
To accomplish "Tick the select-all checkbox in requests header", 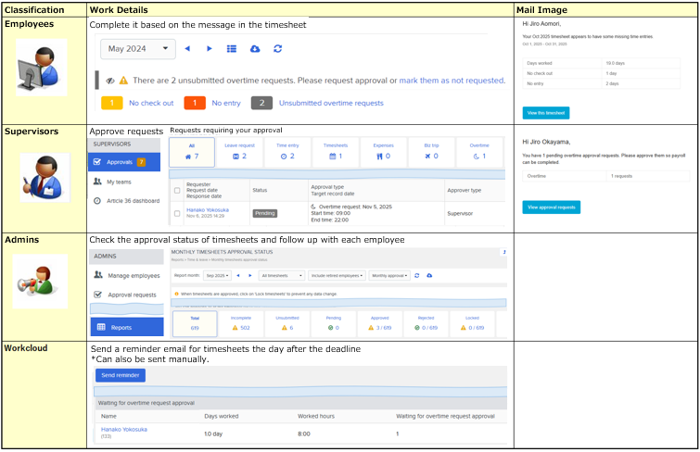I will pos(178,190).
